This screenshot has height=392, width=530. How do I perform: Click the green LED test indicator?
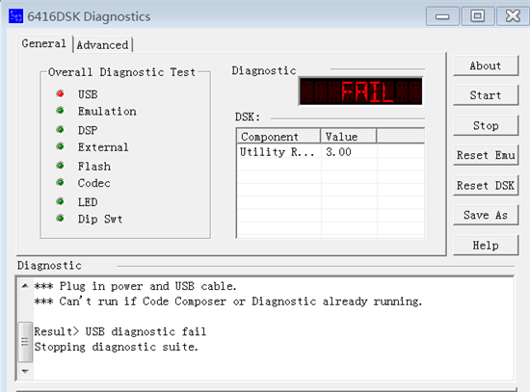point(60,201)
